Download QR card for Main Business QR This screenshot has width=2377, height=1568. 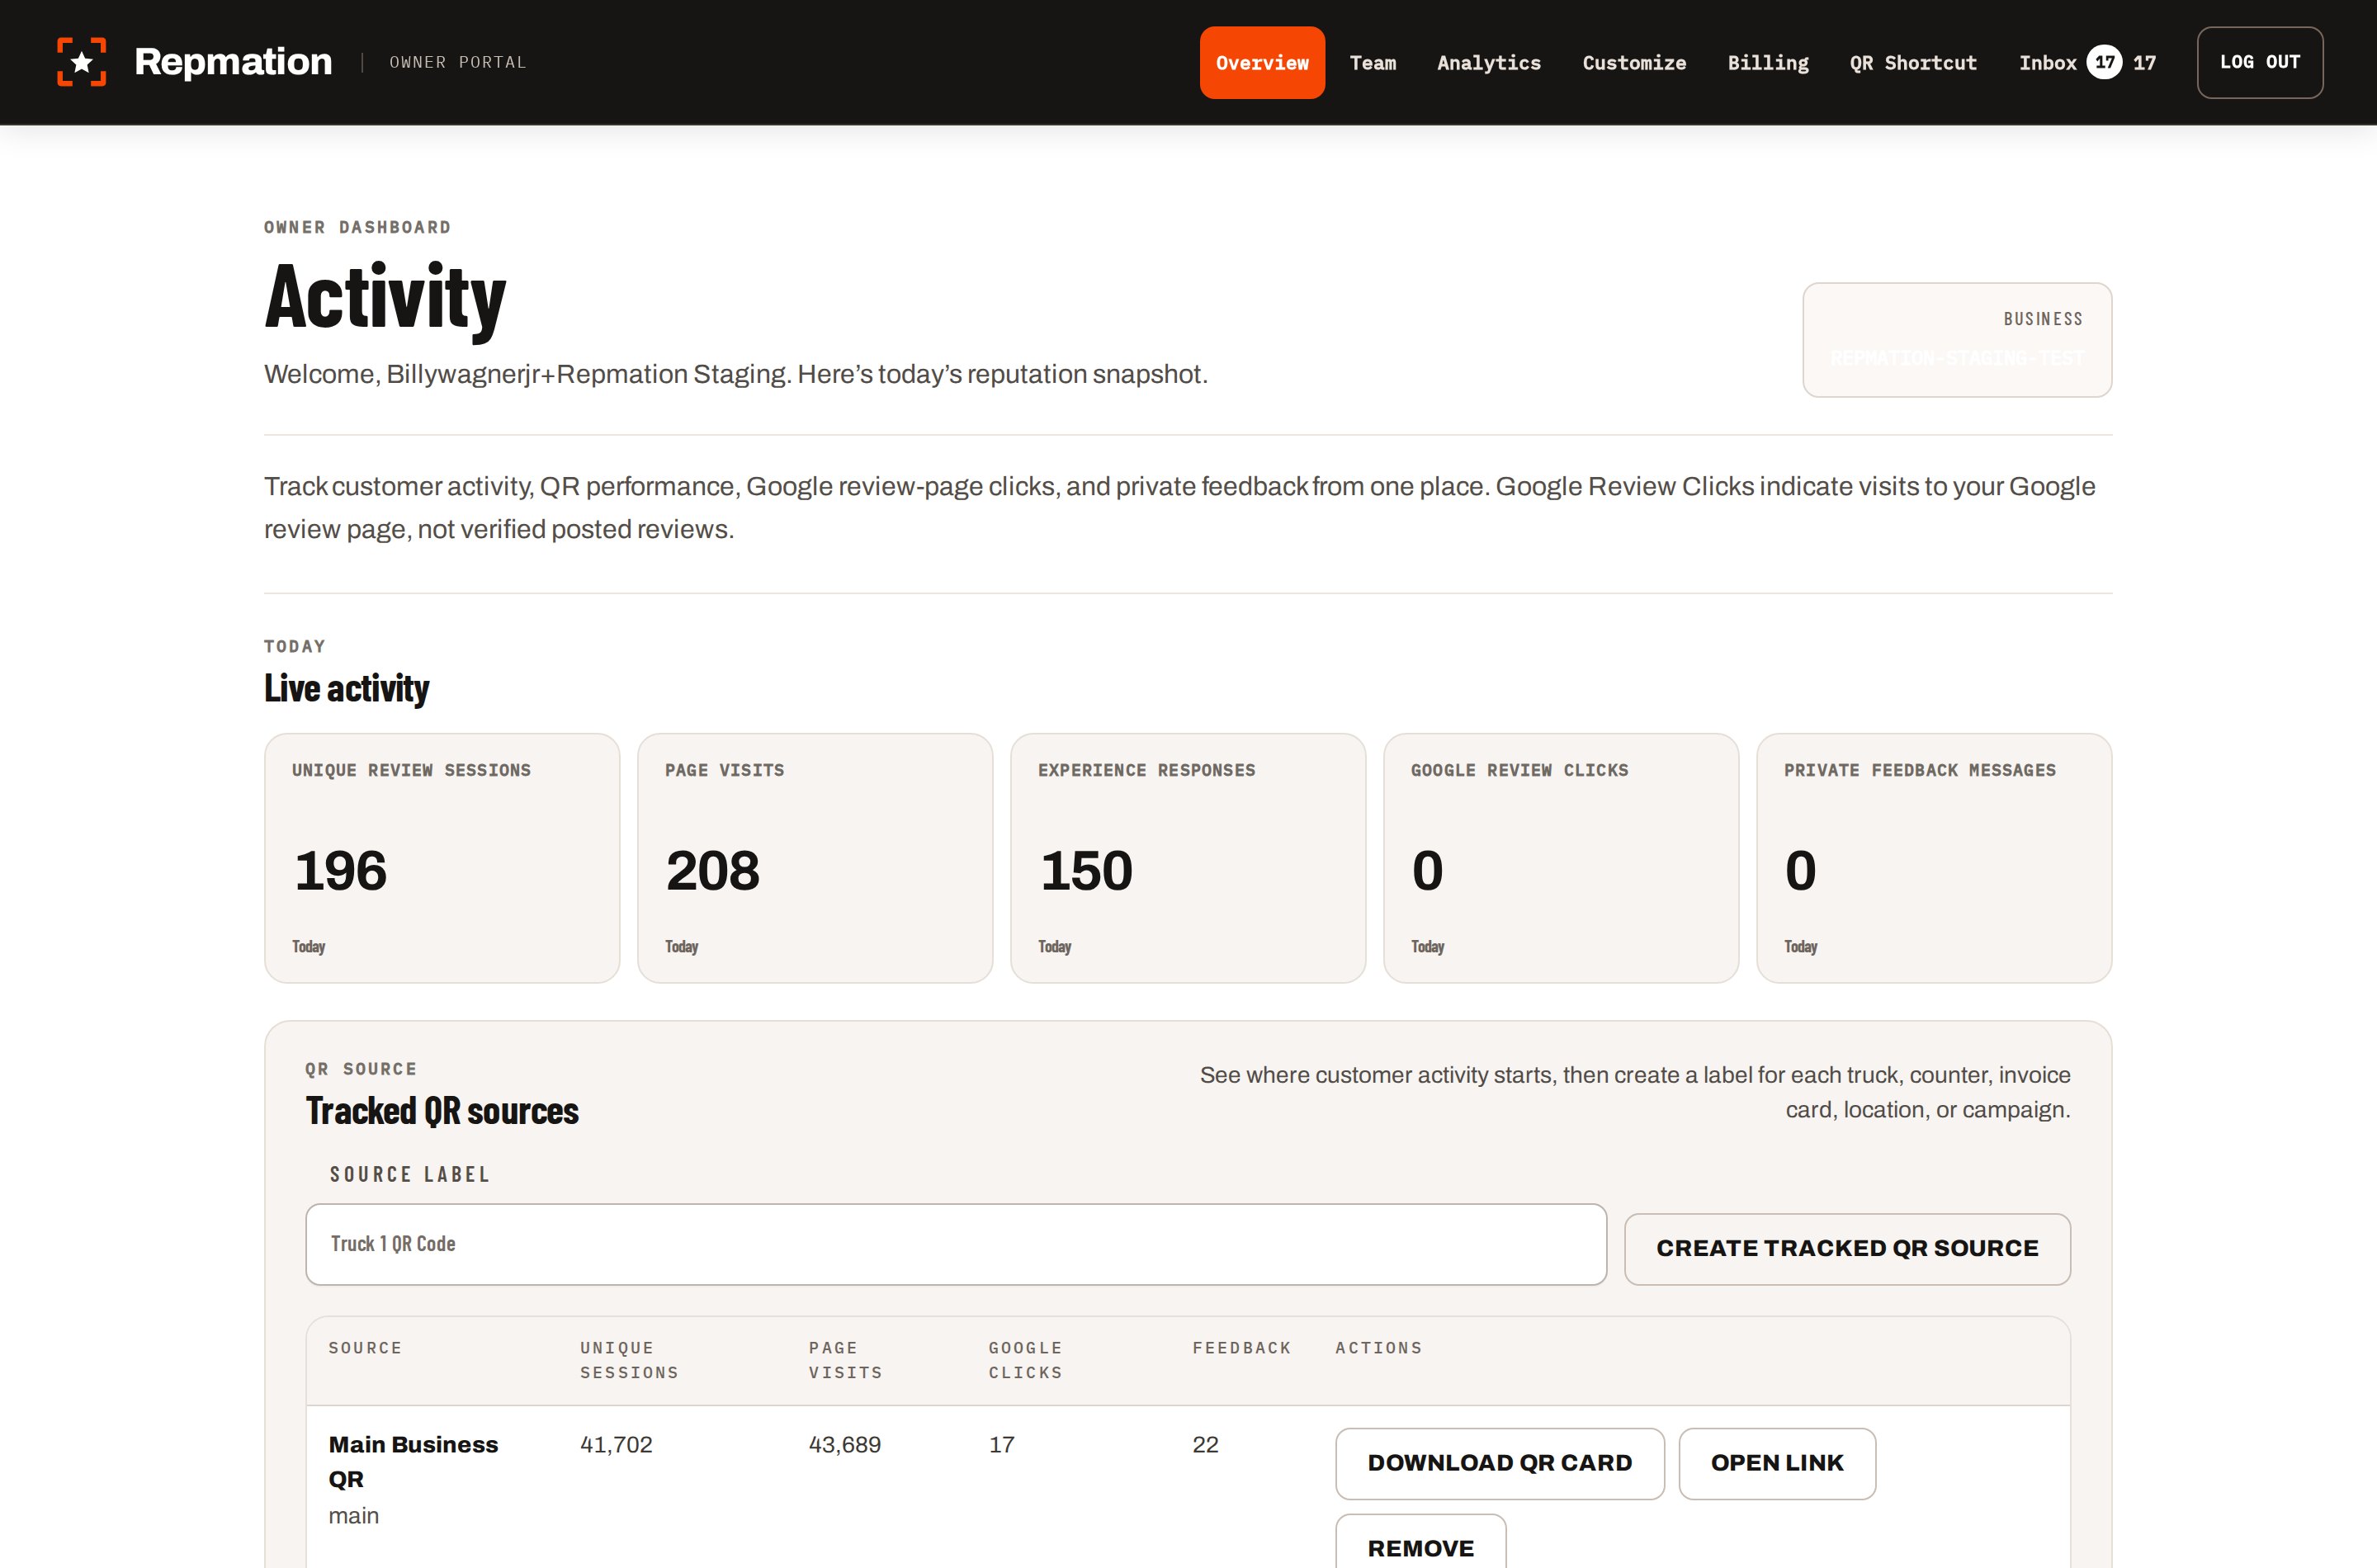tap(1500, 1463)
